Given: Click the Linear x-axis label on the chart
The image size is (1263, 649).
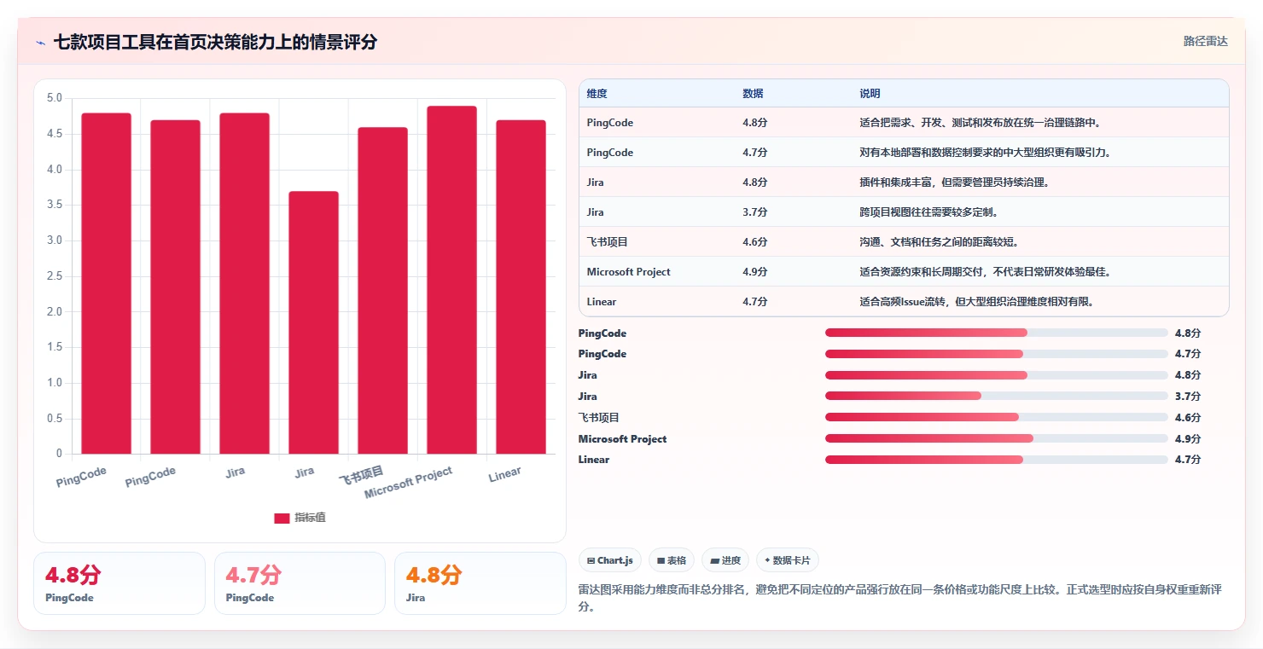Looking at the screenshot, I should tap(504, 474).
